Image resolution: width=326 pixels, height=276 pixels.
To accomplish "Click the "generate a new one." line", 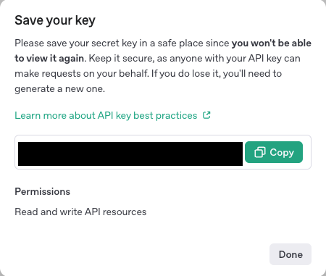I will coord(60,89).
